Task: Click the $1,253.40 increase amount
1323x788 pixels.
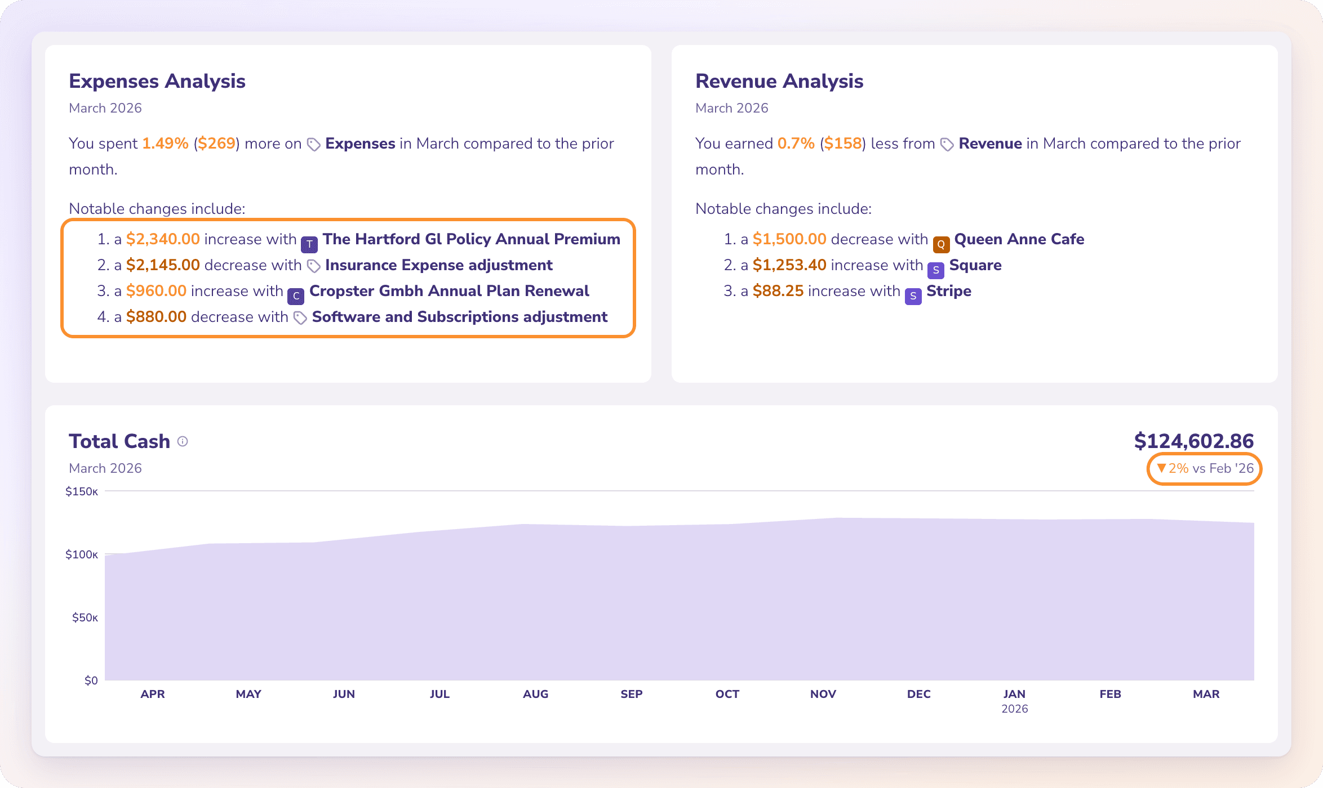Action: click(789, 265)
